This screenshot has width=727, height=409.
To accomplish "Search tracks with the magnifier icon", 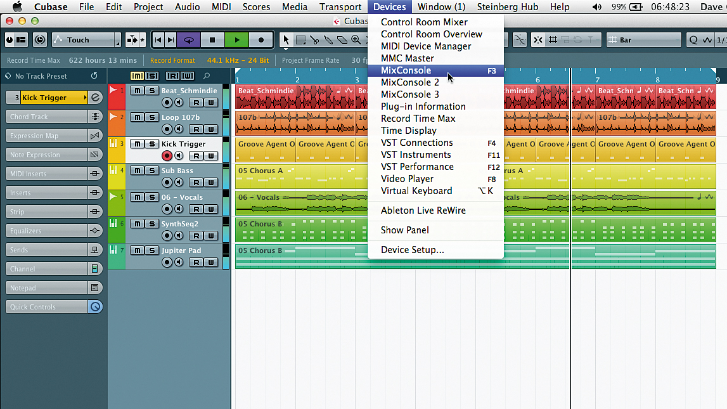I will [207, 75].
